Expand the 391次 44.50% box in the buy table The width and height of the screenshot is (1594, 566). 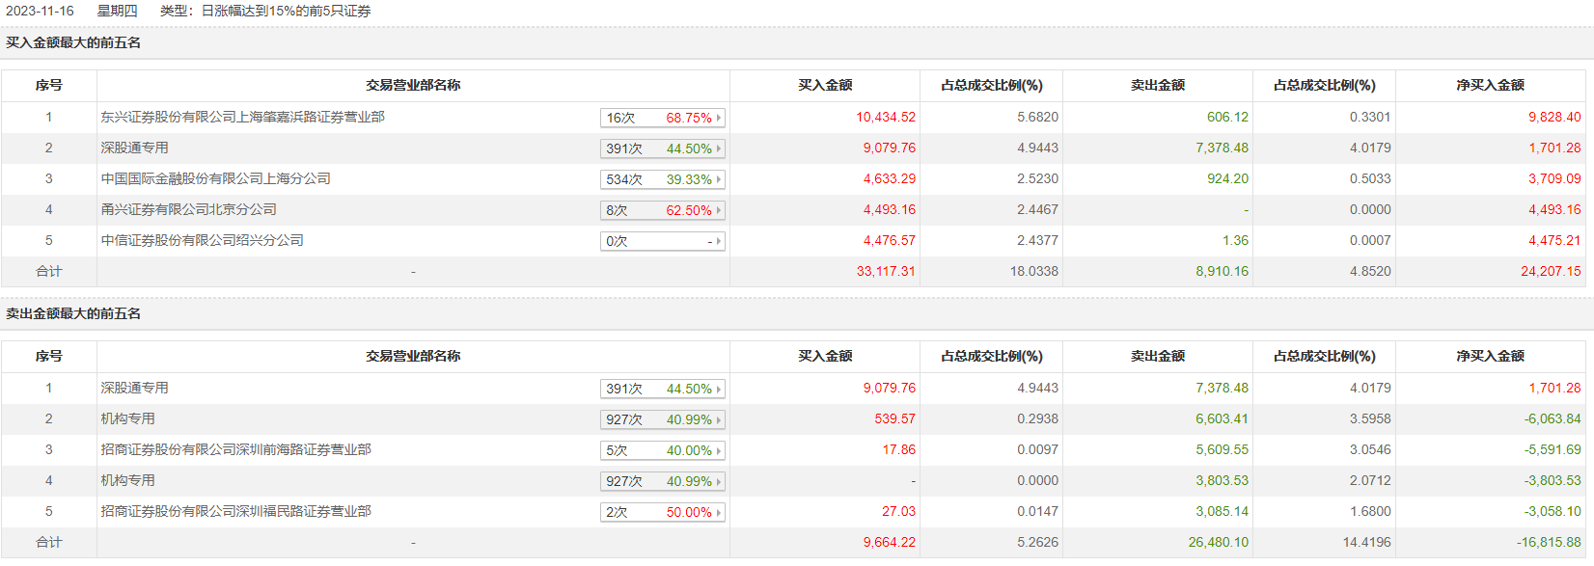coord(662,148)
